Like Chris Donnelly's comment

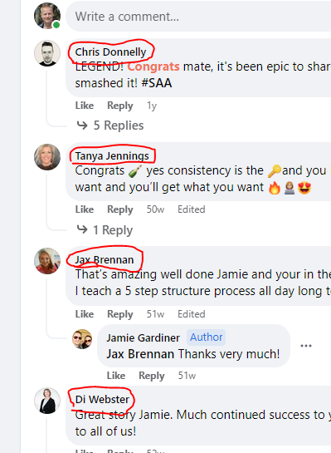click(85, 106)
